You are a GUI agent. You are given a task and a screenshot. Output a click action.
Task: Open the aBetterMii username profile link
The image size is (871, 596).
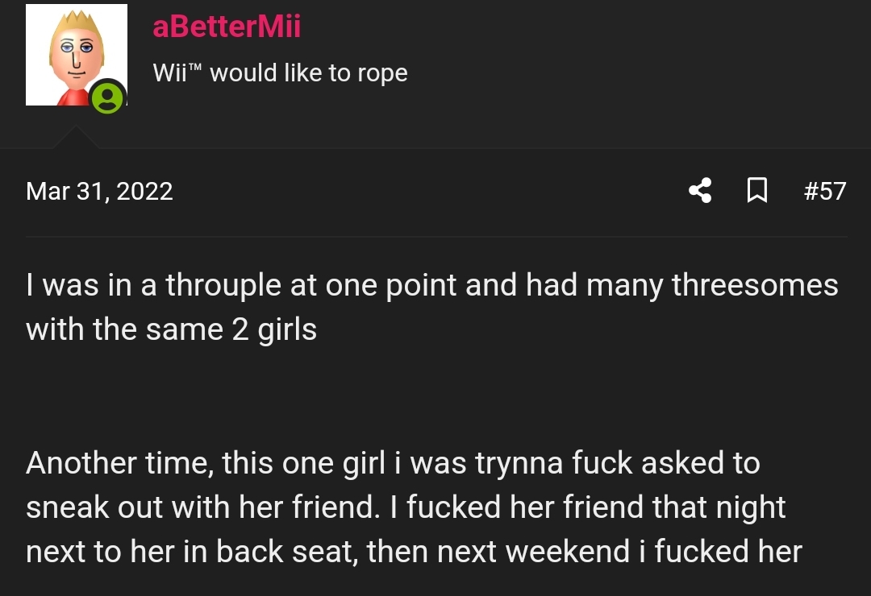click(x=227, y=26)
